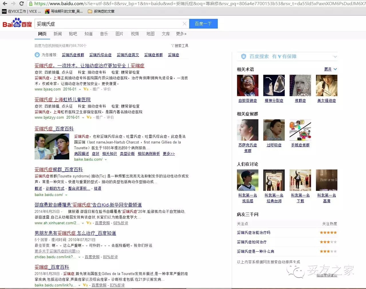Open dropdown arrow beside baike.baidu.com/ under 妥瑞氏症_百度百科

tap(106, 160)
